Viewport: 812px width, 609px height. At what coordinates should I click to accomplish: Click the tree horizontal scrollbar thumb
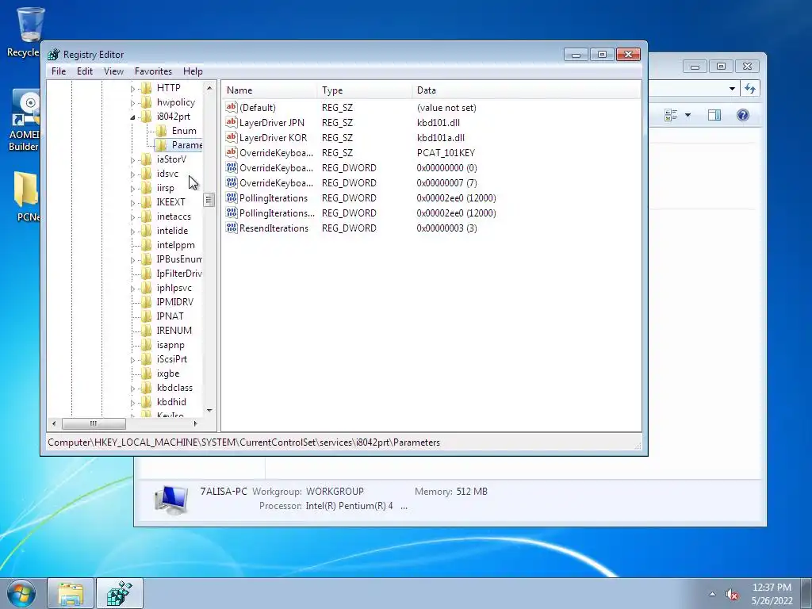[x=94, y=423]
